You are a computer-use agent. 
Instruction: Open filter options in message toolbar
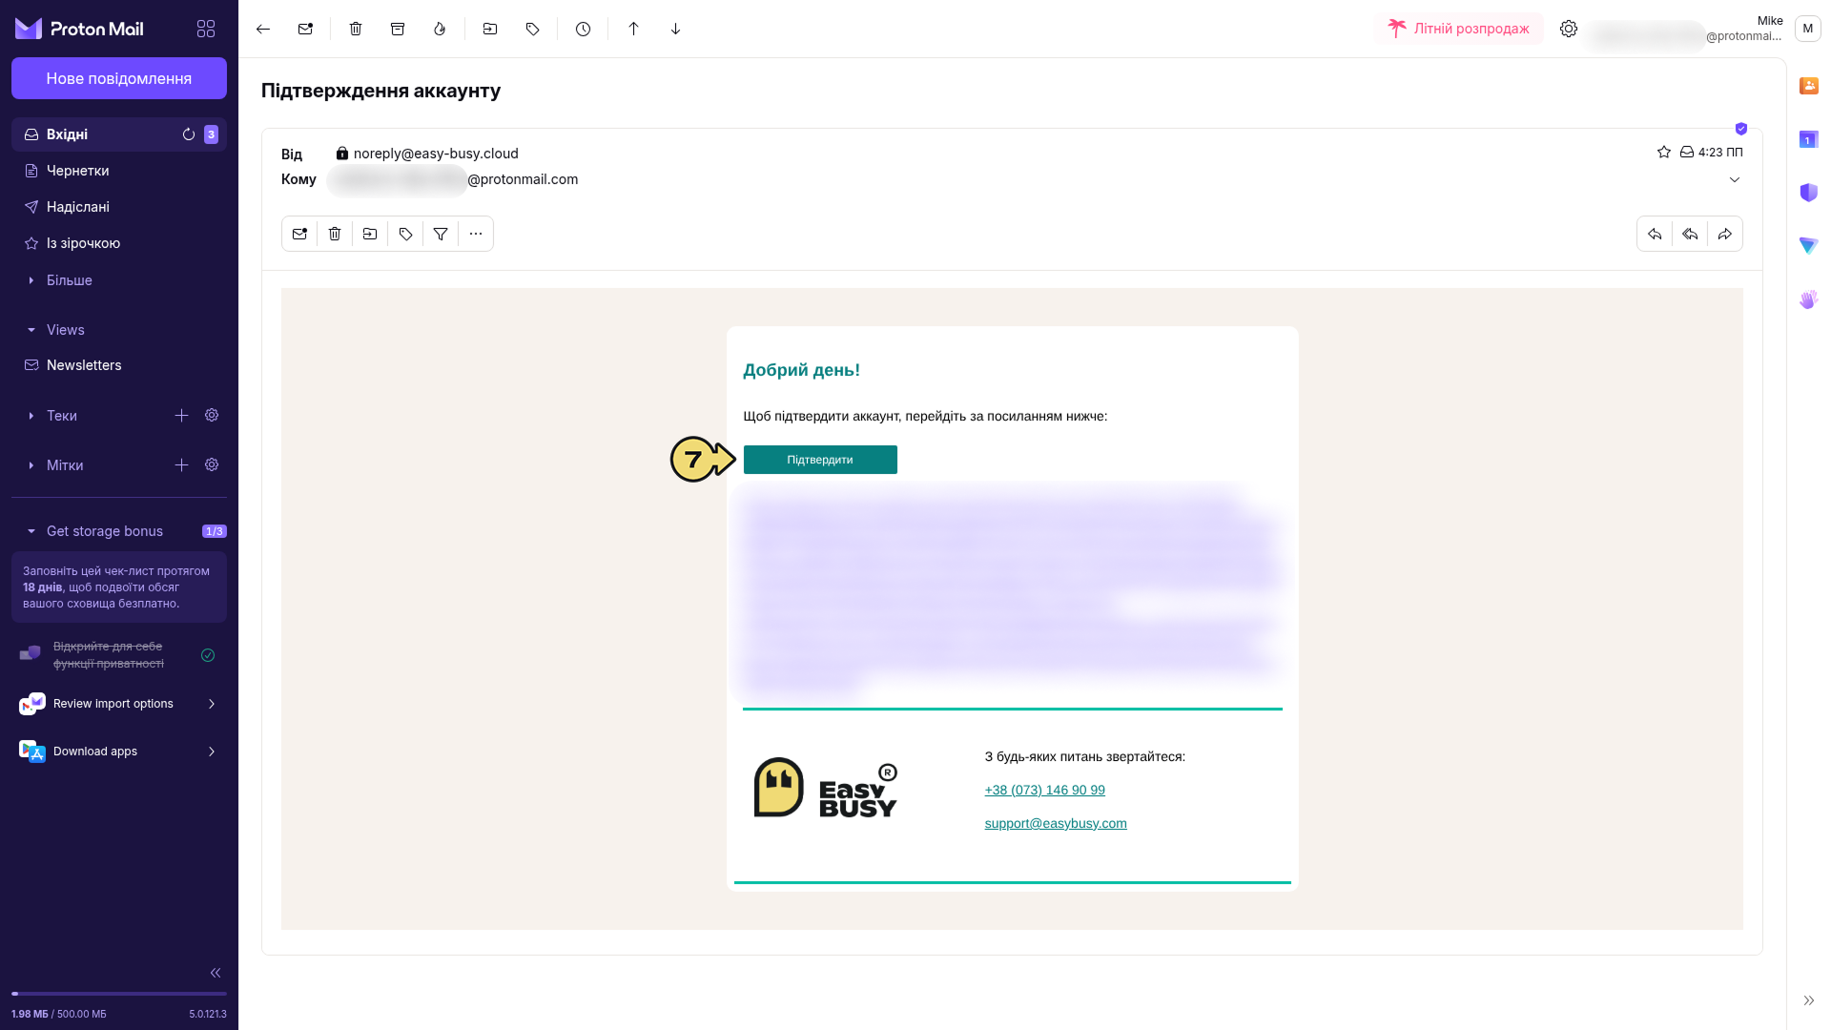click(x=441, y=234)
